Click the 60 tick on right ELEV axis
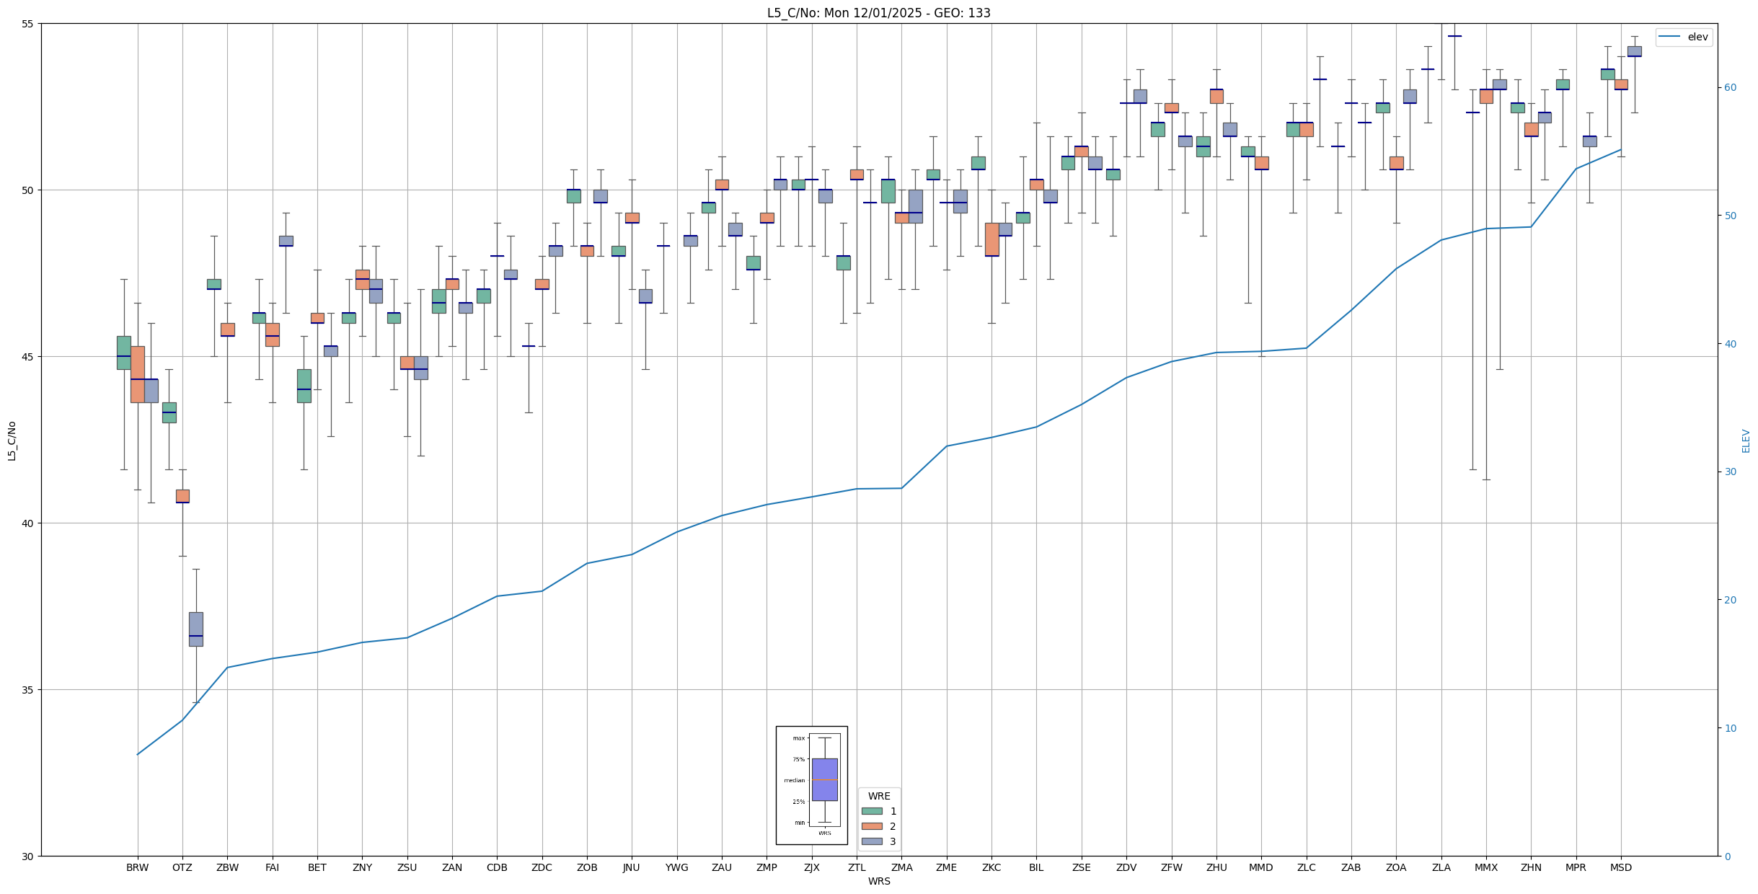Screen dimensions: 1758x894 (1730, 88)
